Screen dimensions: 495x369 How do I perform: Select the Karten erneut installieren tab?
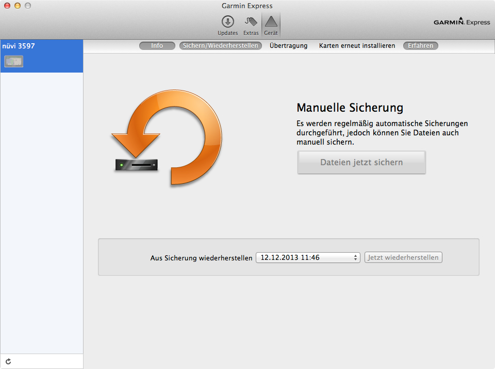coord(357,46)
